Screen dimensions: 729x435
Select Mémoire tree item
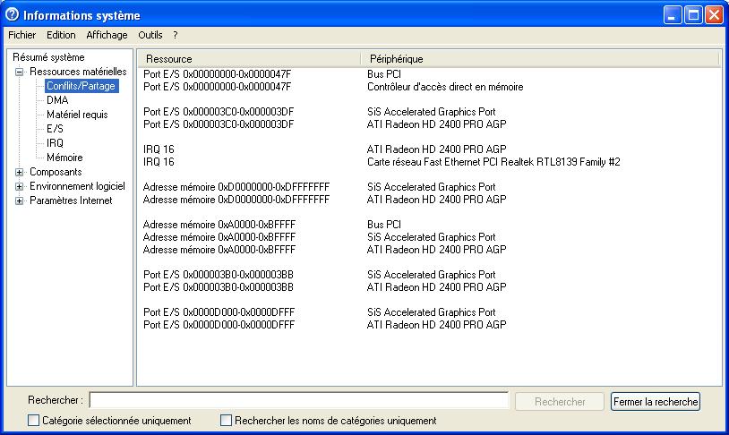(64, 158)
